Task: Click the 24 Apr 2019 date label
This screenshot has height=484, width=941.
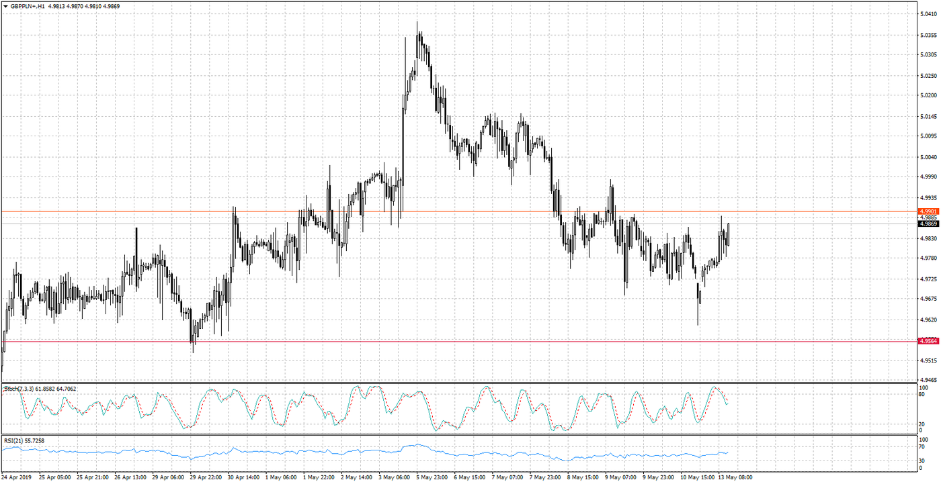Action: point(17,477)
